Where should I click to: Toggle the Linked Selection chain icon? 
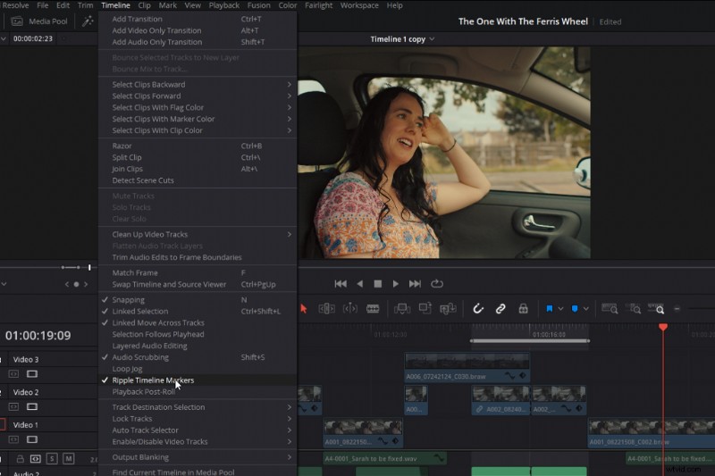click(500, 309)
